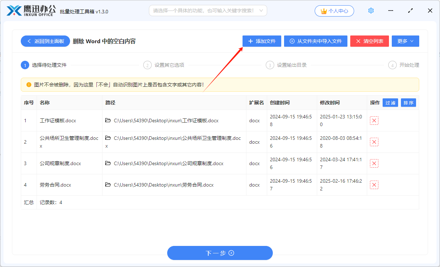This screenshot has width=440, height=267.
Task: Open the 过滤 filter control
Action: pyautogui.click(x=390, y=102)
